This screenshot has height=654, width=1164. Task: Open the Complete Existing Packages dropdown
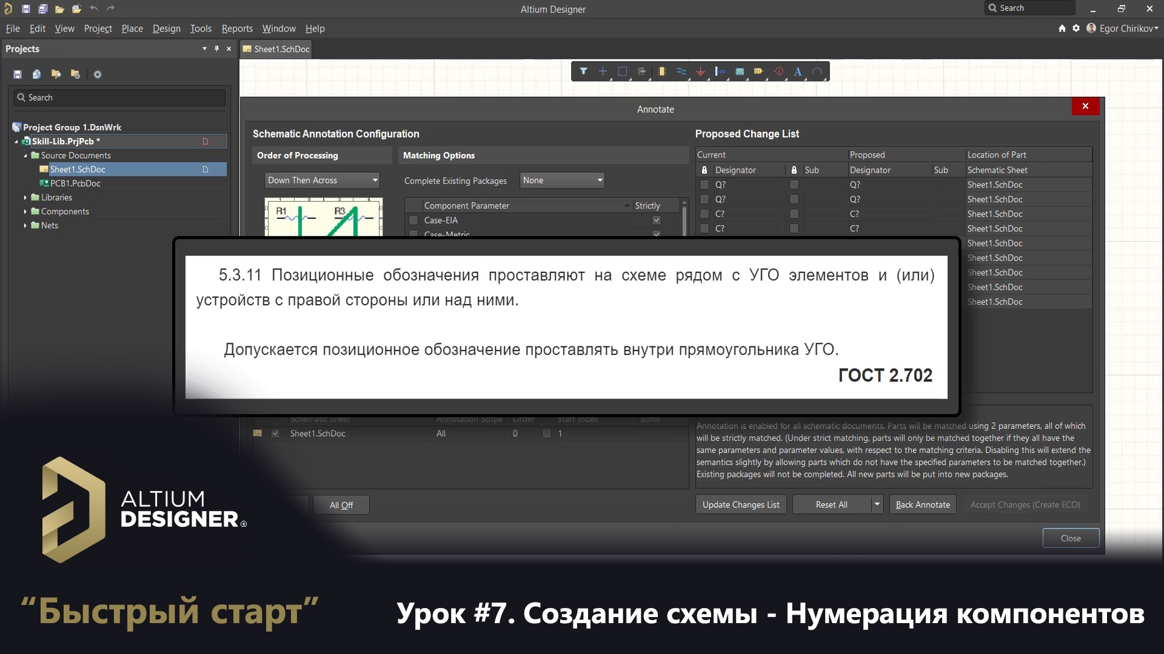(x=561, y=180)
